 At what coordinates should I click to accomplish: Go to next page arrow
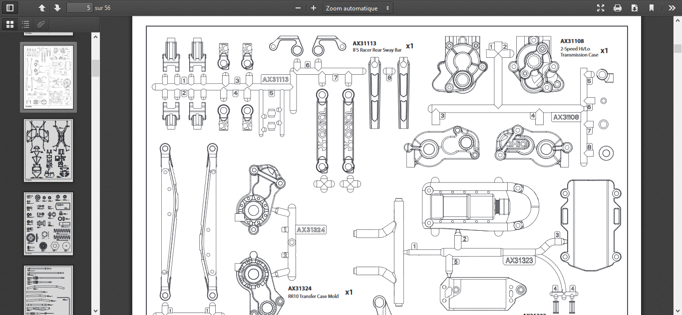click(x=57, y=8)
